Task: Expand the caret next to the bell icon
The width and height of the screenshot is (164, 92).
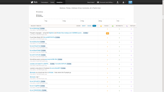Action: pyautogui.click(x=125, y=2)
